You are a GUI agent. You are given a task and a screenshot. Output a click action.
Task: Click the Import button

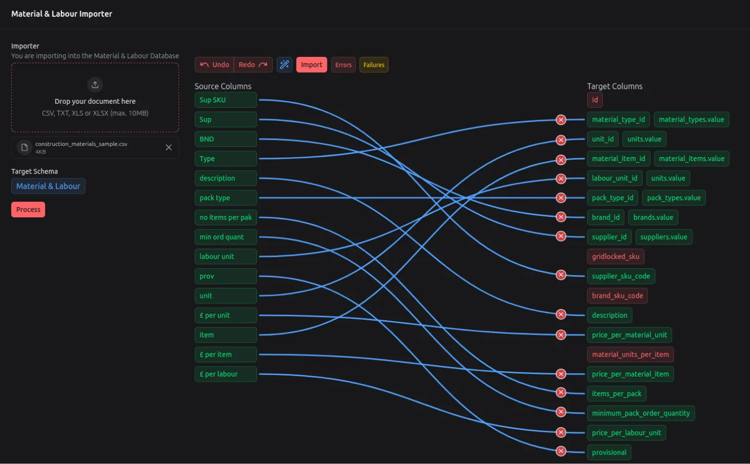(x=311, y=64)
